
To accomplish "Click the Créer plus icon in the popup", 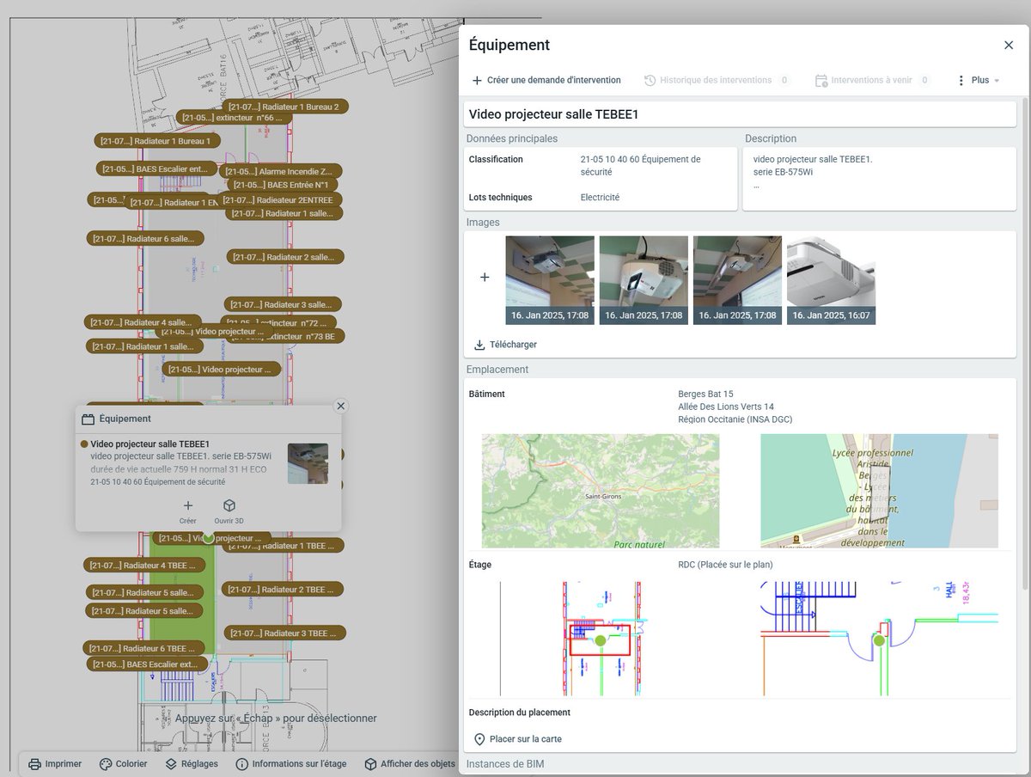I will pyautogui.click(x=188, y=505).
